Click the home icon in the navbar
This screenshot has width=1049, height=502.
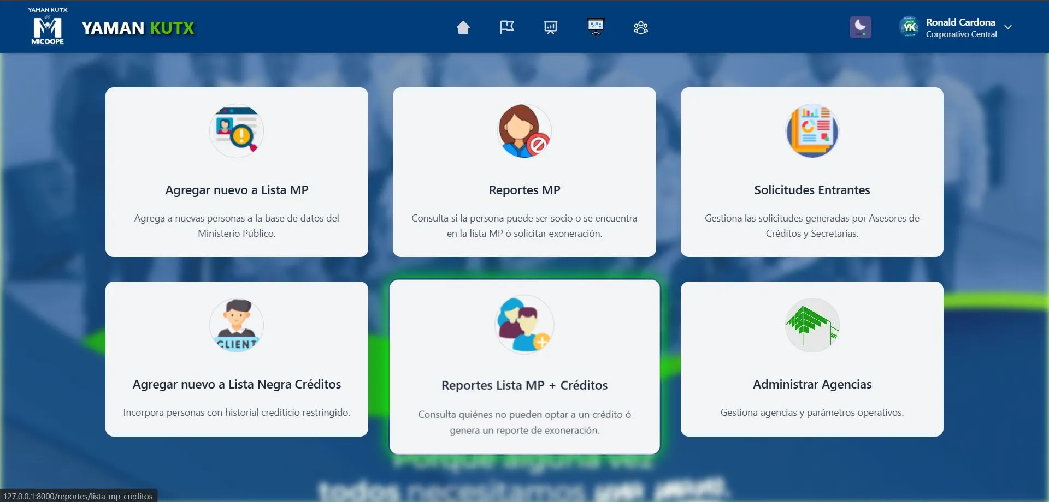(463, 27)
